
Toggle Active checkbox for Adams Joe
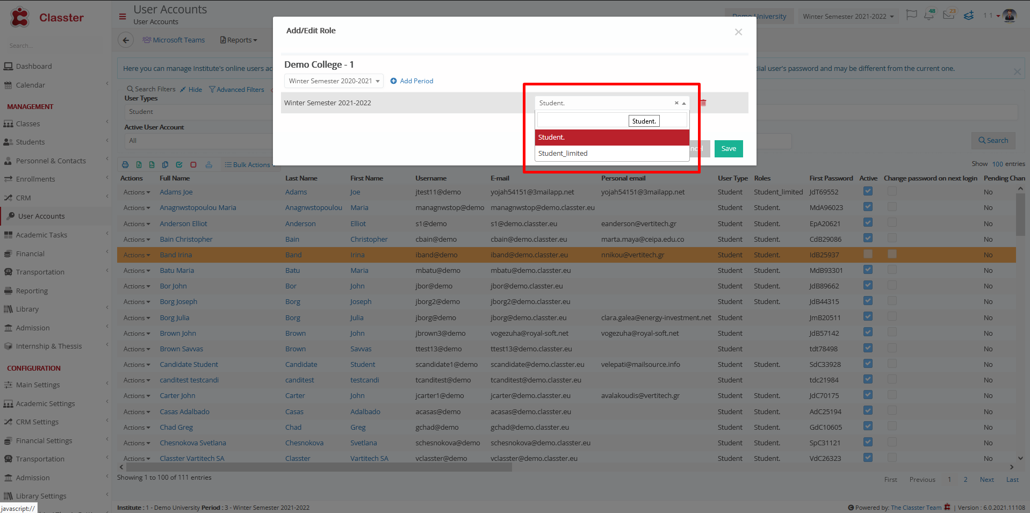[868, 191]
